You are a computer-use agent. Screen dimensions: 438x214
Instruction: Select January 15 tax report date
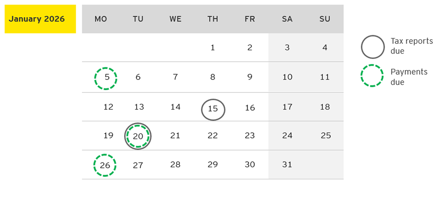point(213,109)
